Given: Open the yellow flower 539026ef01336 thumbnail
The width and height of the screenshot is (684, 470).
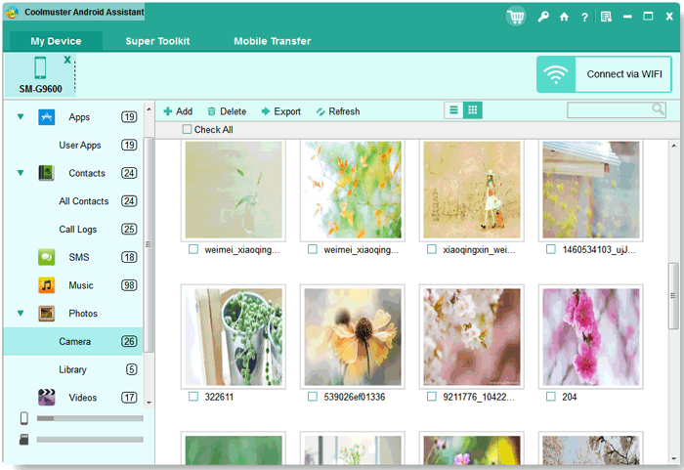Looking at the screenshot, I should (x=353, y=336).
